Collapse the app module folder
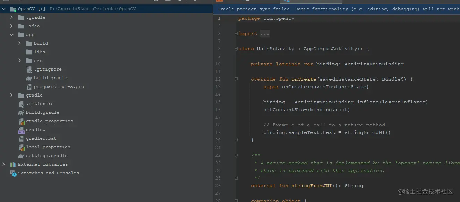 coord(12,35)
